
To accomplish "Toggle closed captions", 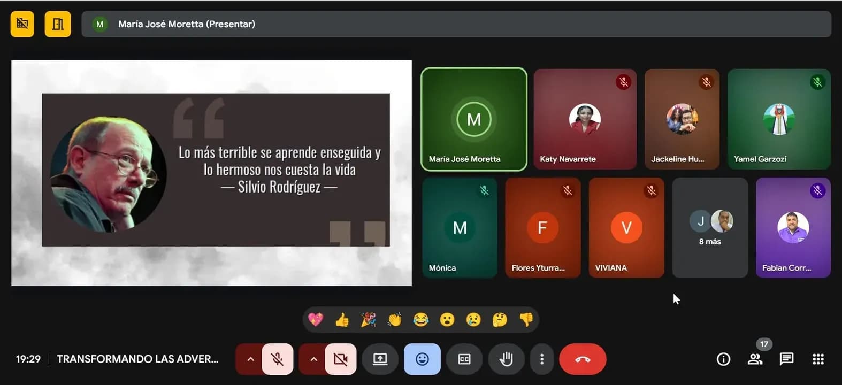I will point(464,359).
